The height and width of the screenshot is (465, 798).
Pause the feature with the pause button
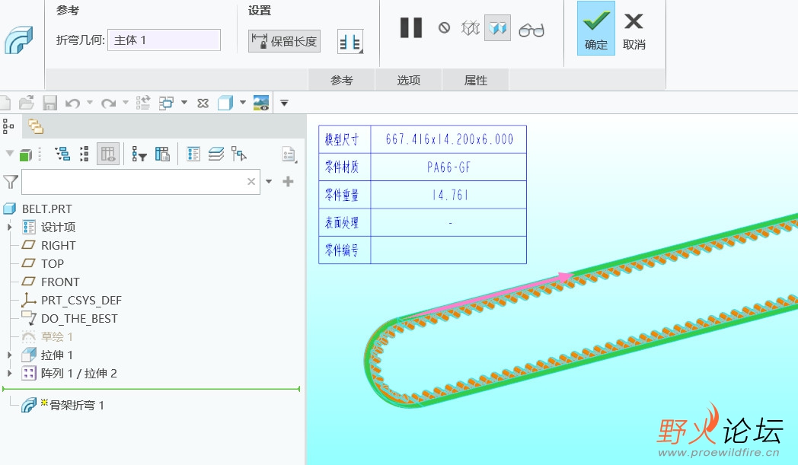tap(411, 28)
